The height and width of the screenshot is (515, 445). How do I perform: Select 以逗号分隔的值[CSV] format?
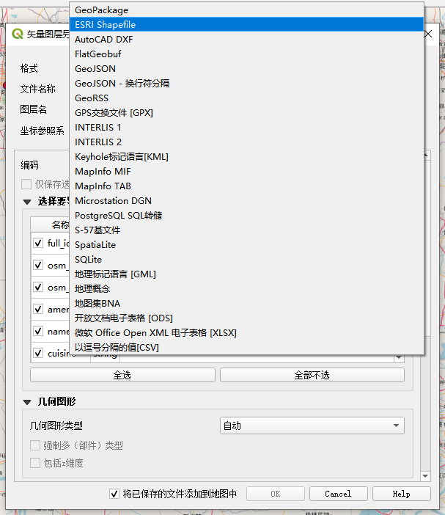coord(246,348)
